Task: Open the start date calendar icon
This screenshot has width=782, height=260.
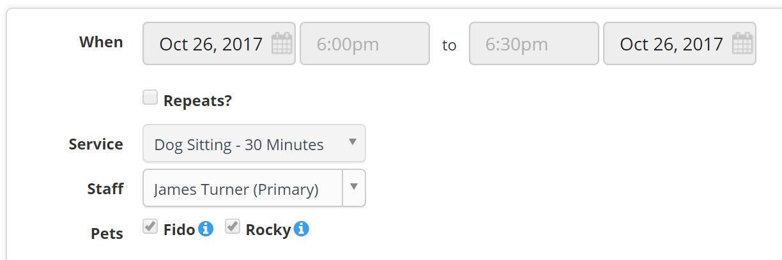Action: coord(281,44)
